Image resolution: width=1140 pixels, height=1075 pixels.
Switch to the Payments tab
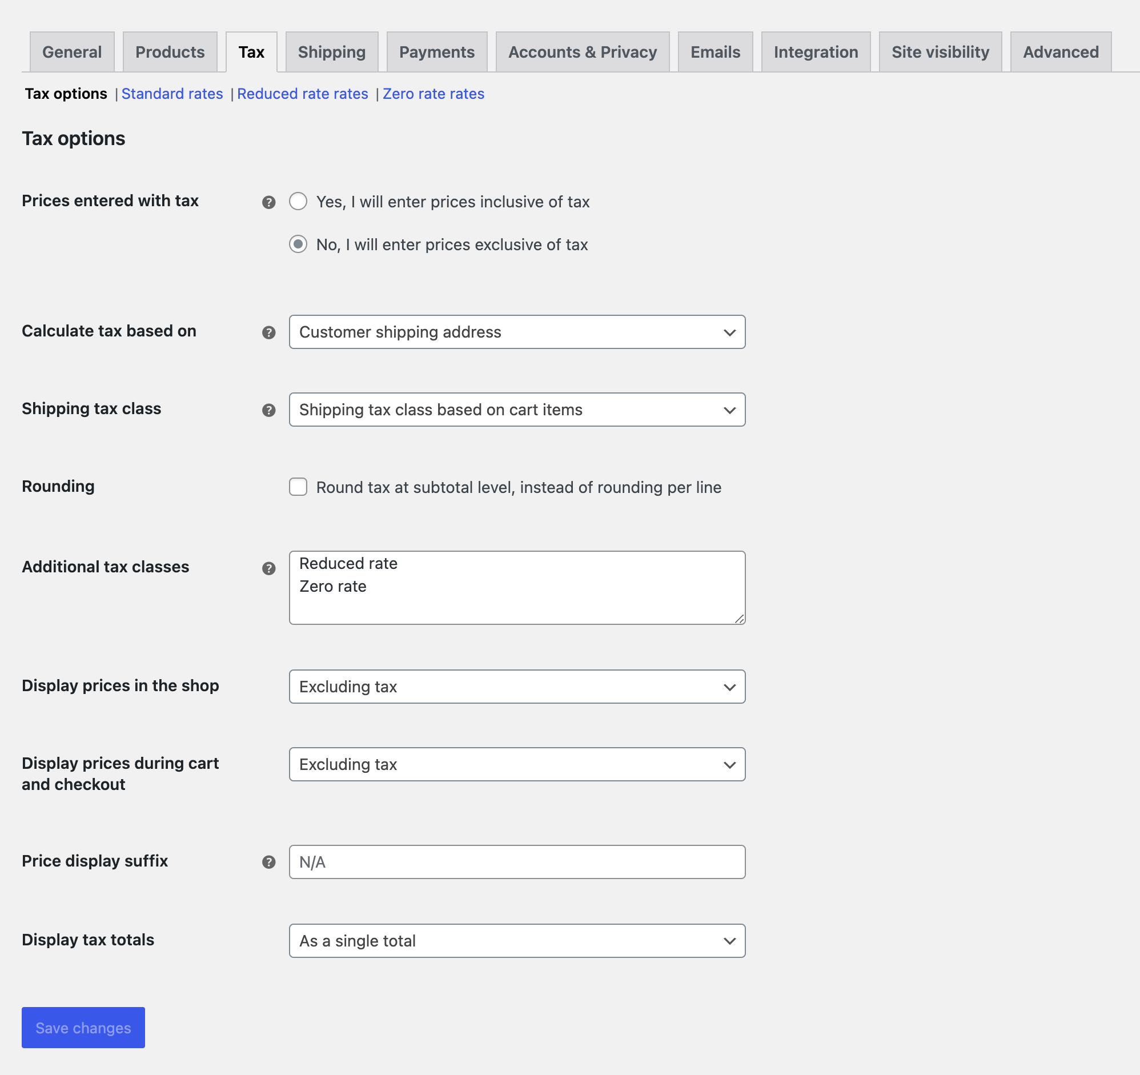point(436,51)
